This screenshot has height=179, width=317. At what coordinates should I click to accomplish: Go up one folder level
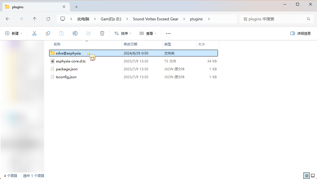point(35,19)
